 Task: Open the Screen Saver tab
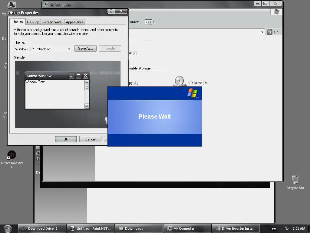point(53,22)
